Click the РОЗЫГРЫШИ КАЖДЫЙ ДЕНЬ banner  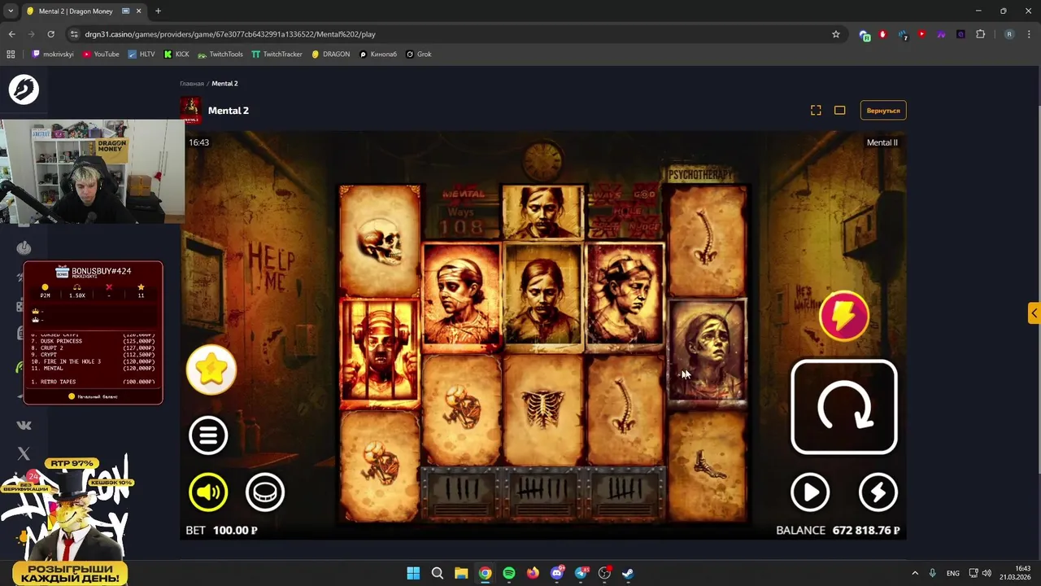click(70, 573)
